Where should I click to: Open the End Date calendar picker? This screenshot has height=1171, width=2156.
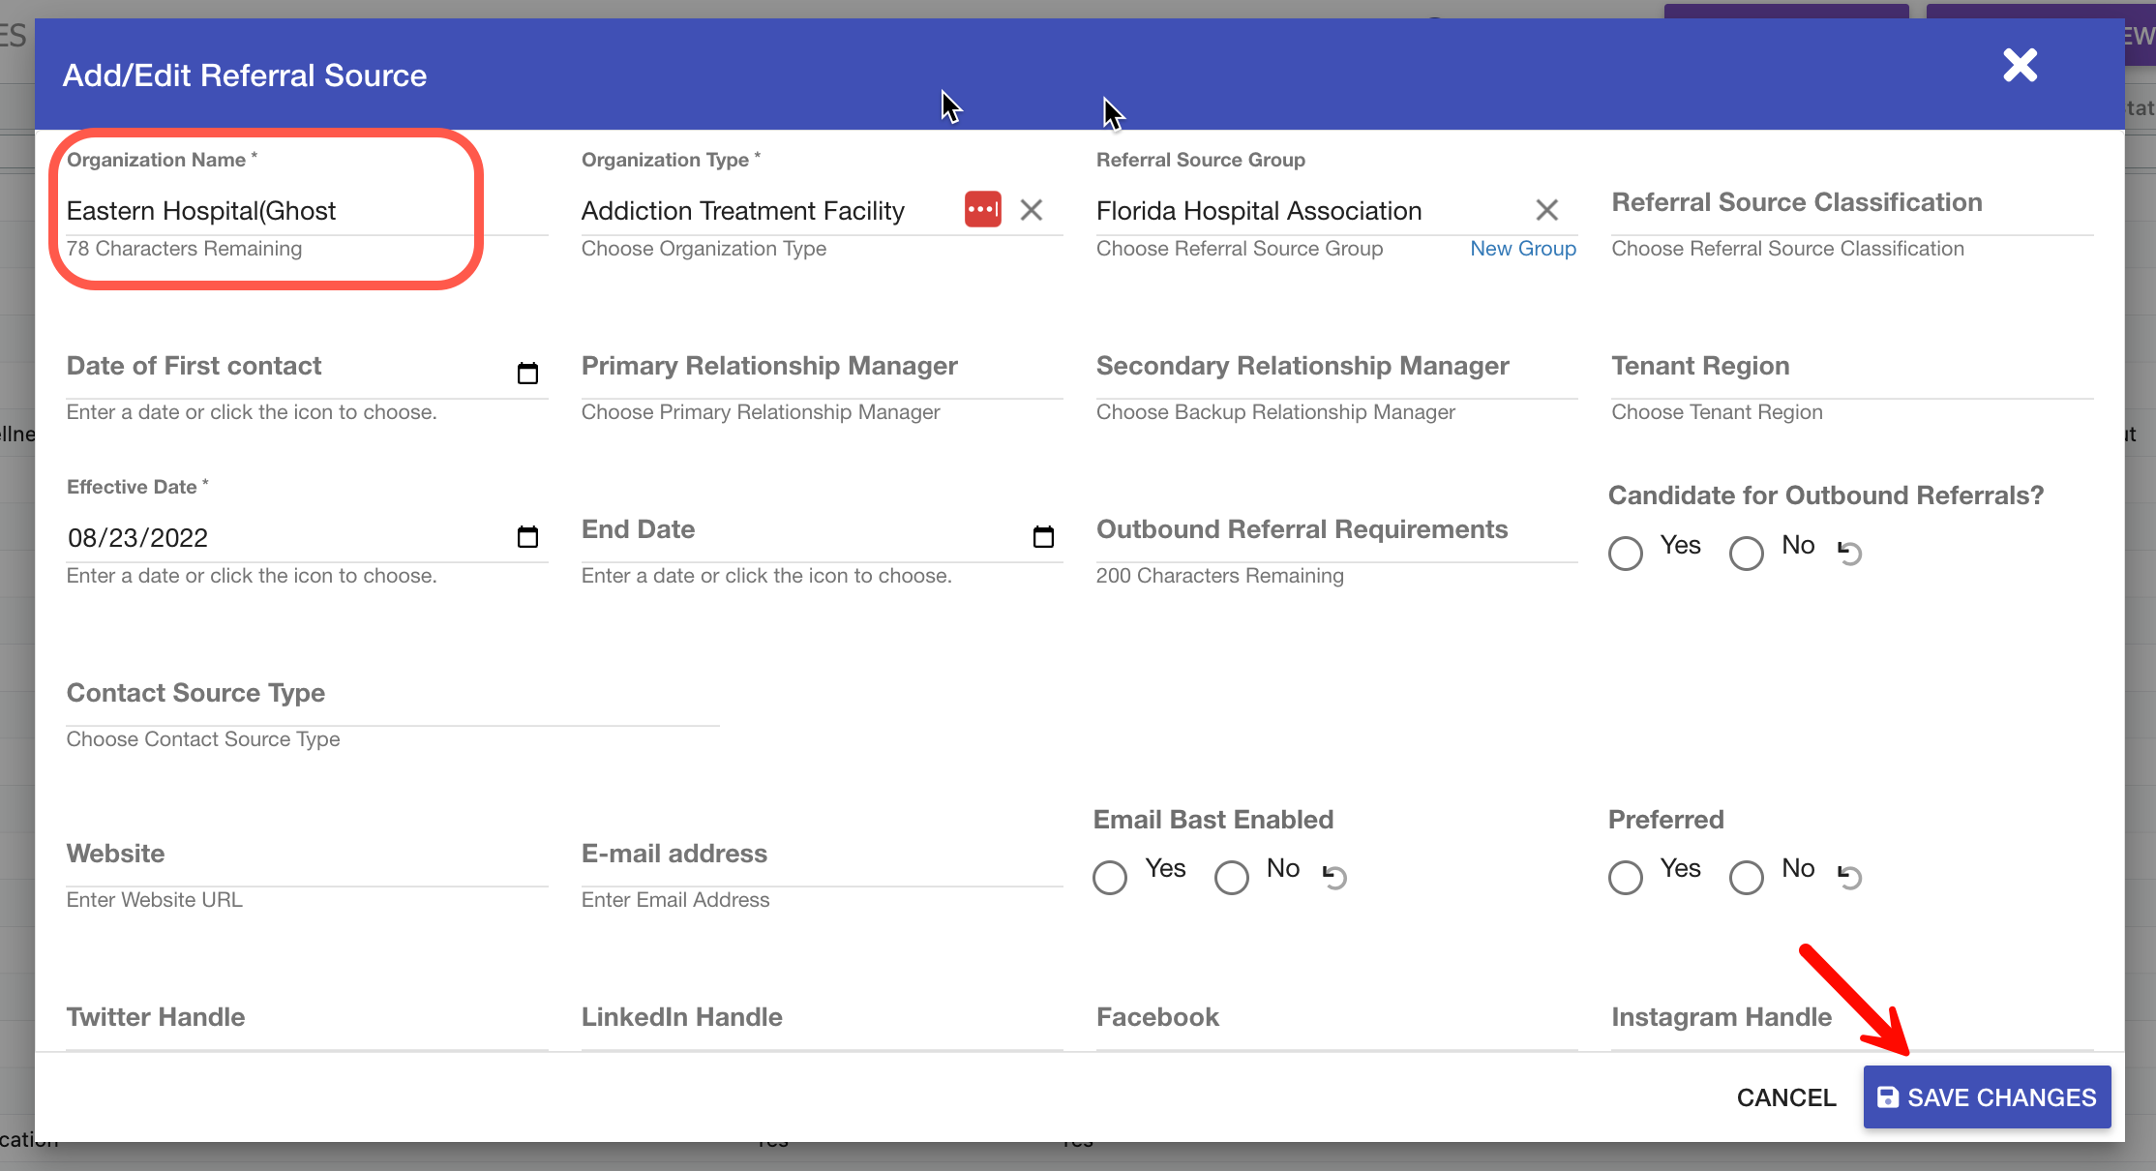1043,537
